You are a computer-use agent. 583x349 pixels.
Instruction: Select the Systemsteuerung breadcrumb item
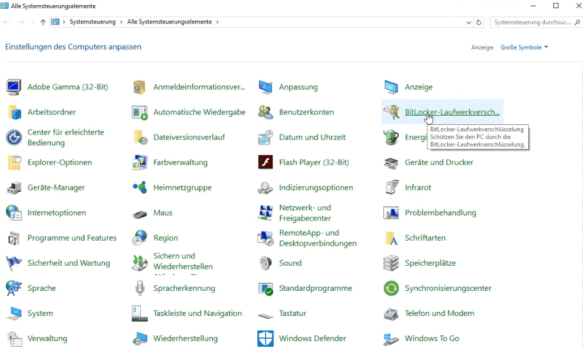92,22
